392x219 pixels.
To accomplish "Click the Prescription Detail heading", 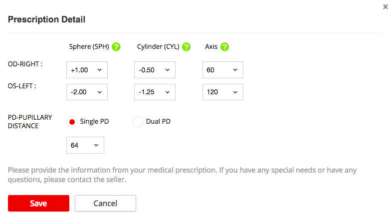I will (x=46, y=19).
